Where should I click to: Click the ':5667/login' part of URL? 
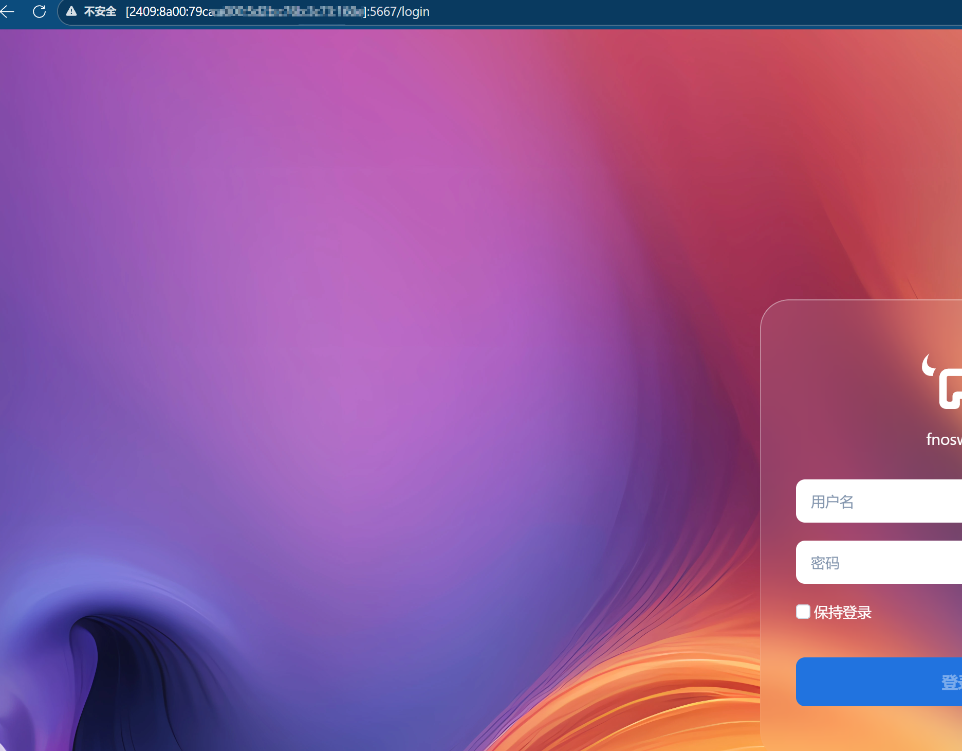coord(399,11)
